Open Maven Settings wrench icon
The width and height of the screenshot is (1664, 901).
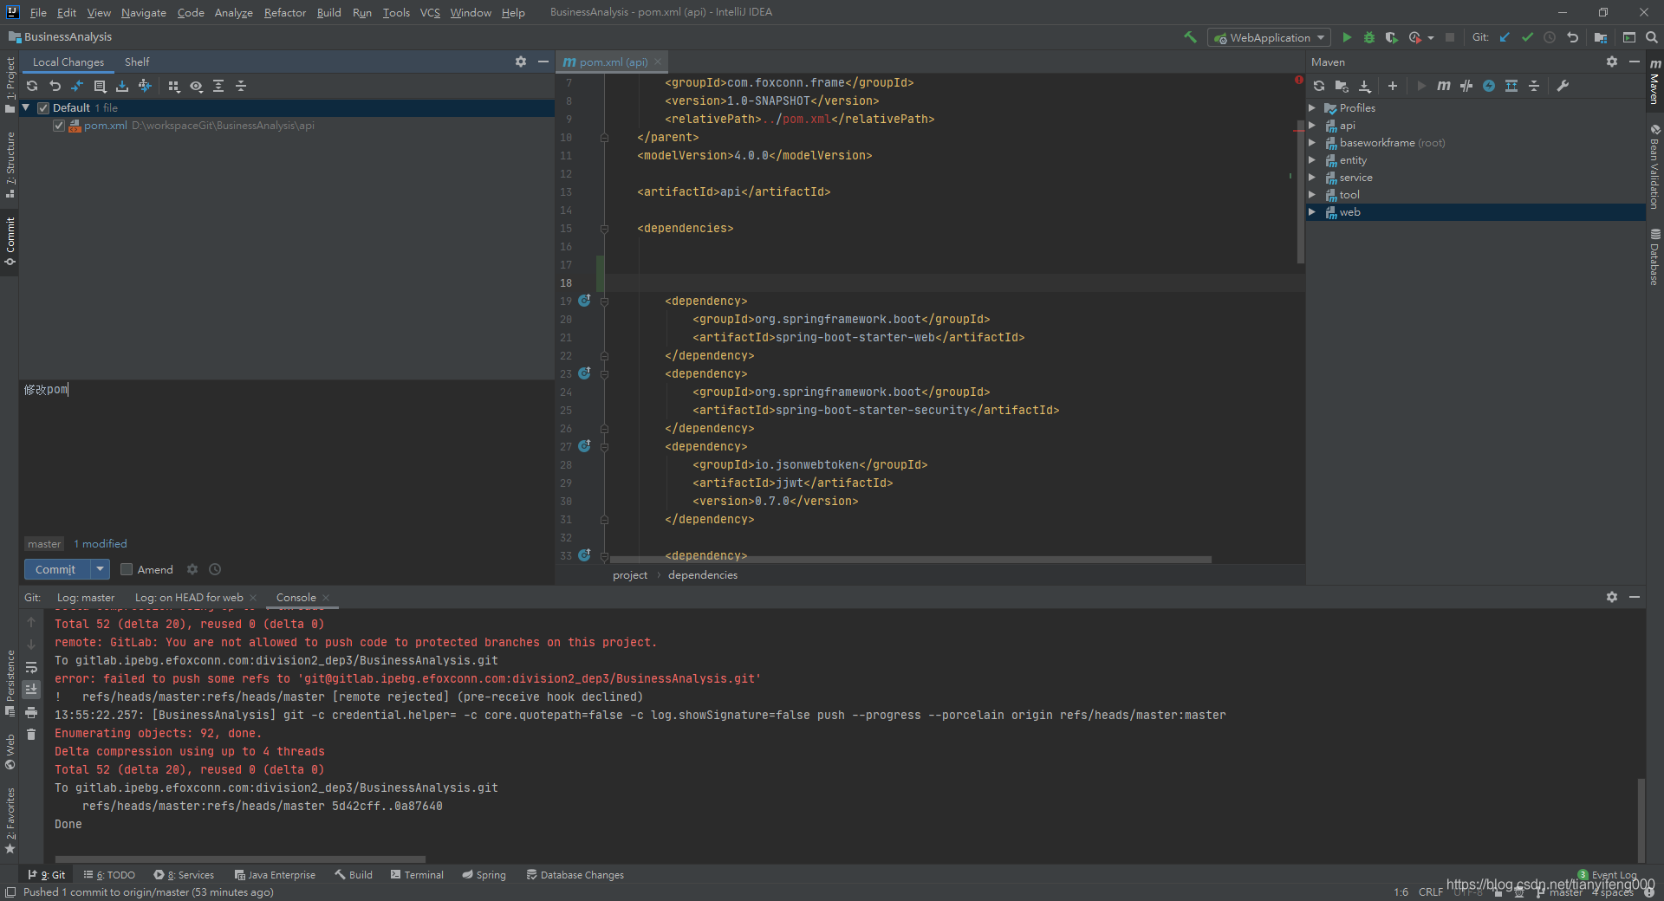(x=1563, y=86)
